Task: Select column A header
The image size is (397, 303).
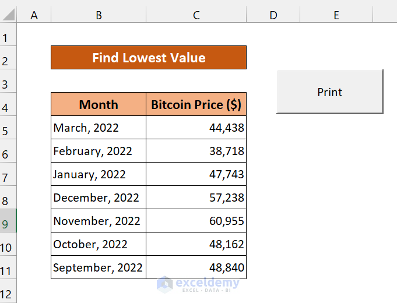Action: (34, 15)
